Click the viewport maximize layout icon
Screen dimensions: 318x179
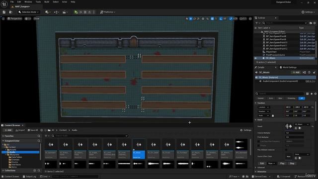pos(250,19)
